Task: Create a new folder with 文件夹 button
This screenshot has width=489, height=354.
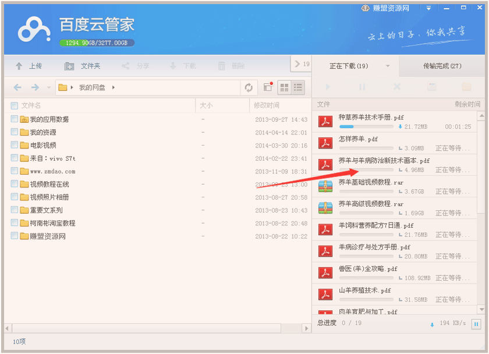Action: [82, 66]
